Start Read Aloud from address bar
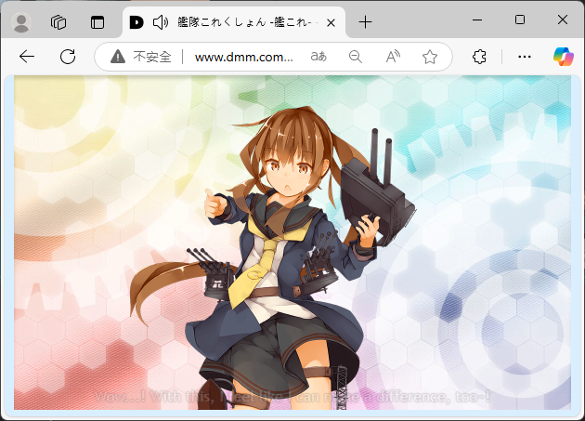 pyautogui.click(x=393, y=57)
